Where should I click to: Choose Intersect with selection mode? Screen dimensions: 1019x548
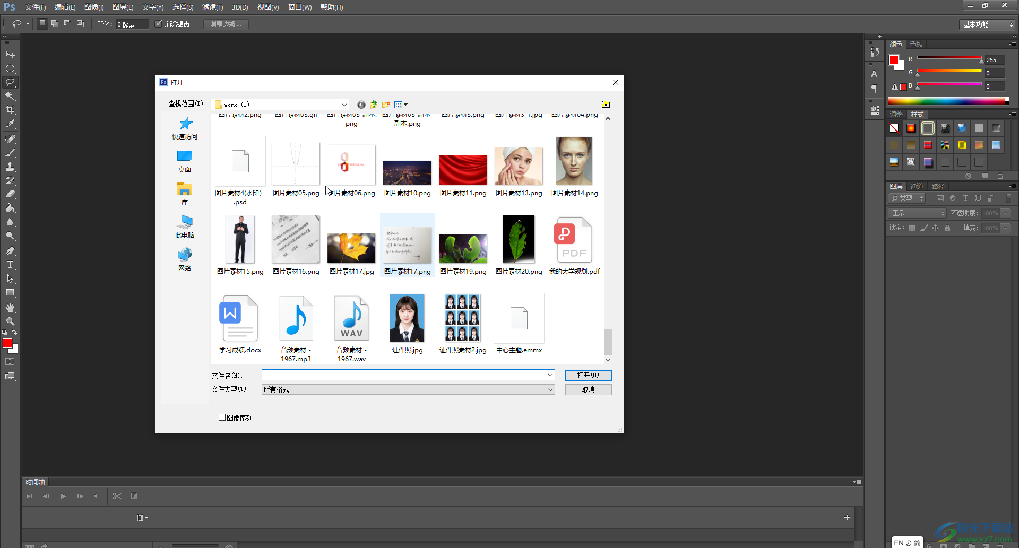(80, 24)
